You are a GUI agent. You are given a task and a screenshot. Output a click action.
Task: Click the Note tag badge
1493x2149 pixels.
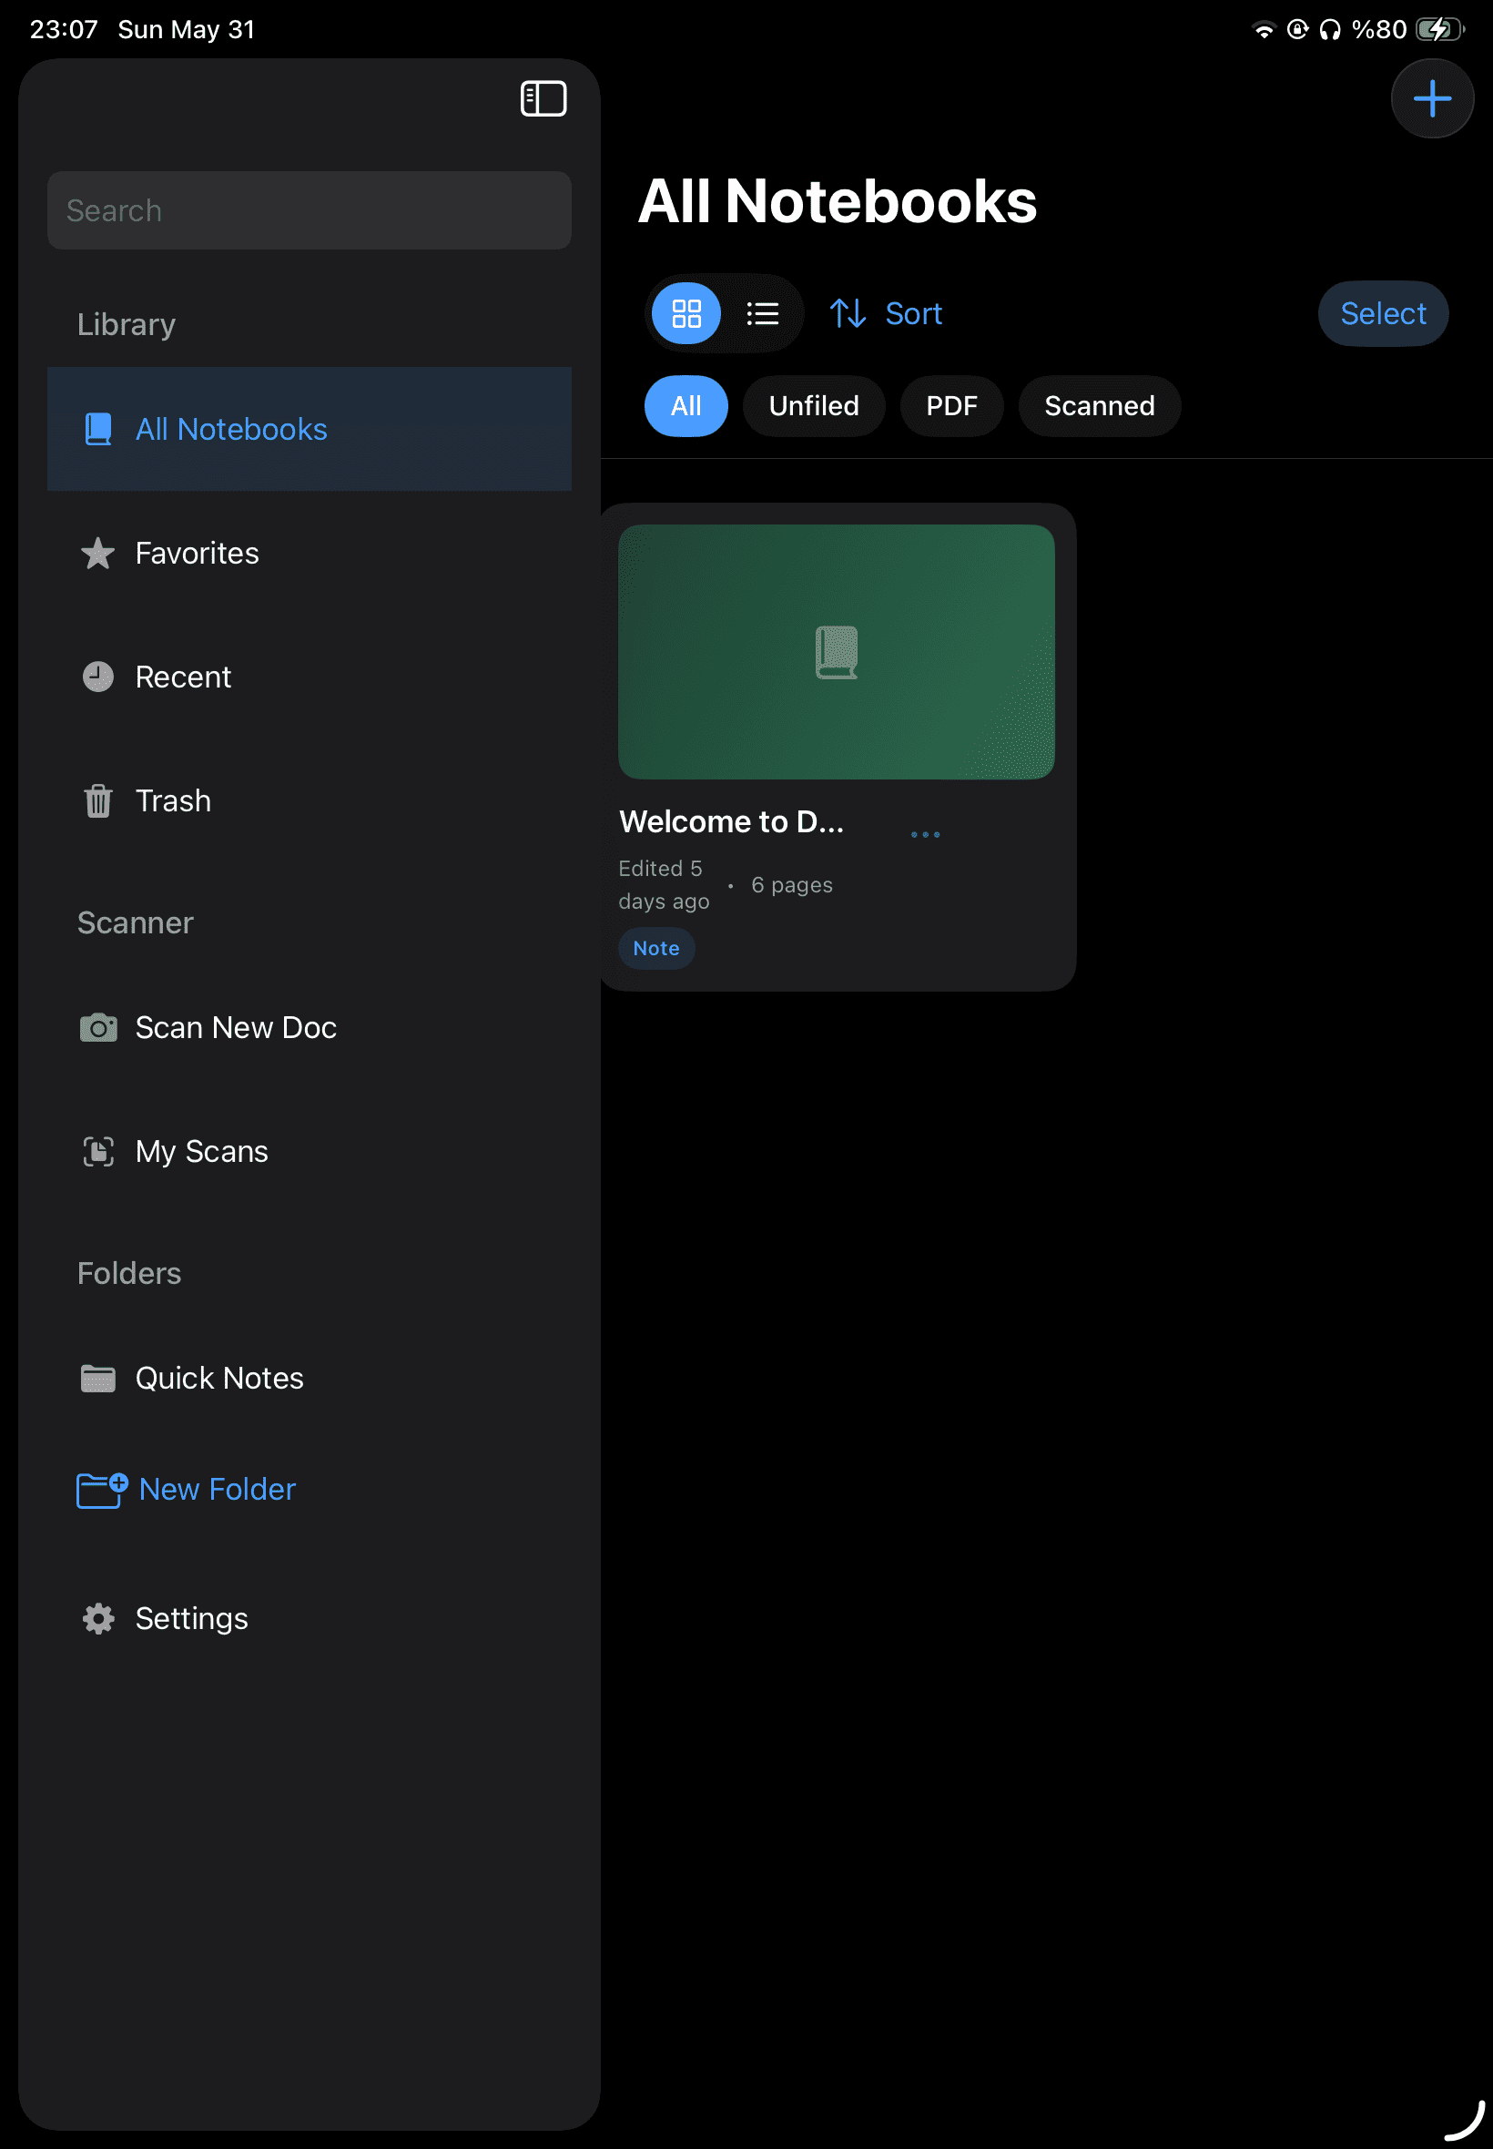coord(655,949)
